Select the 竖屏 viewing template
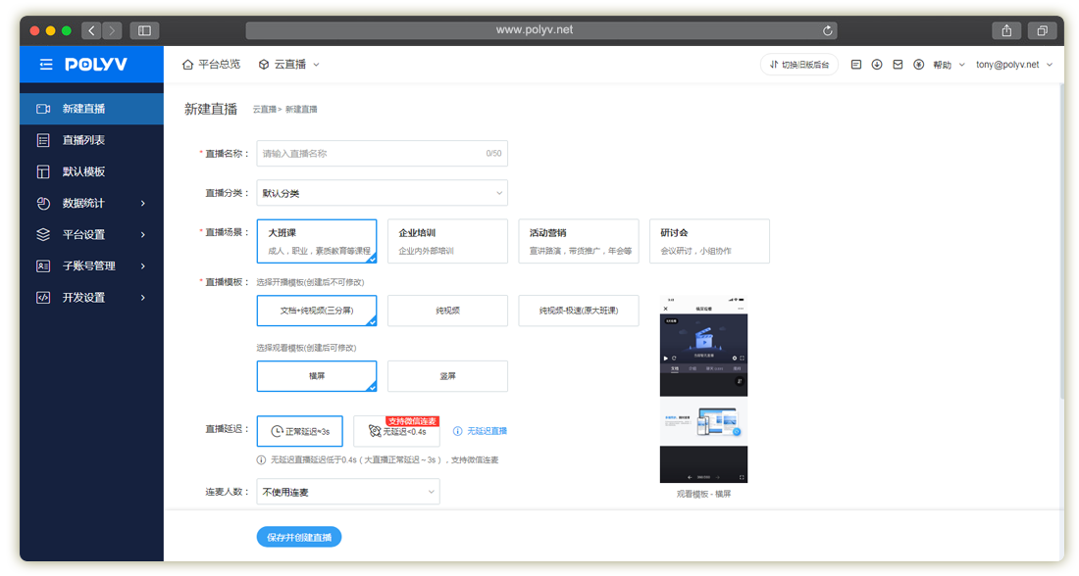1079x576 pixels. coord(447,376)
